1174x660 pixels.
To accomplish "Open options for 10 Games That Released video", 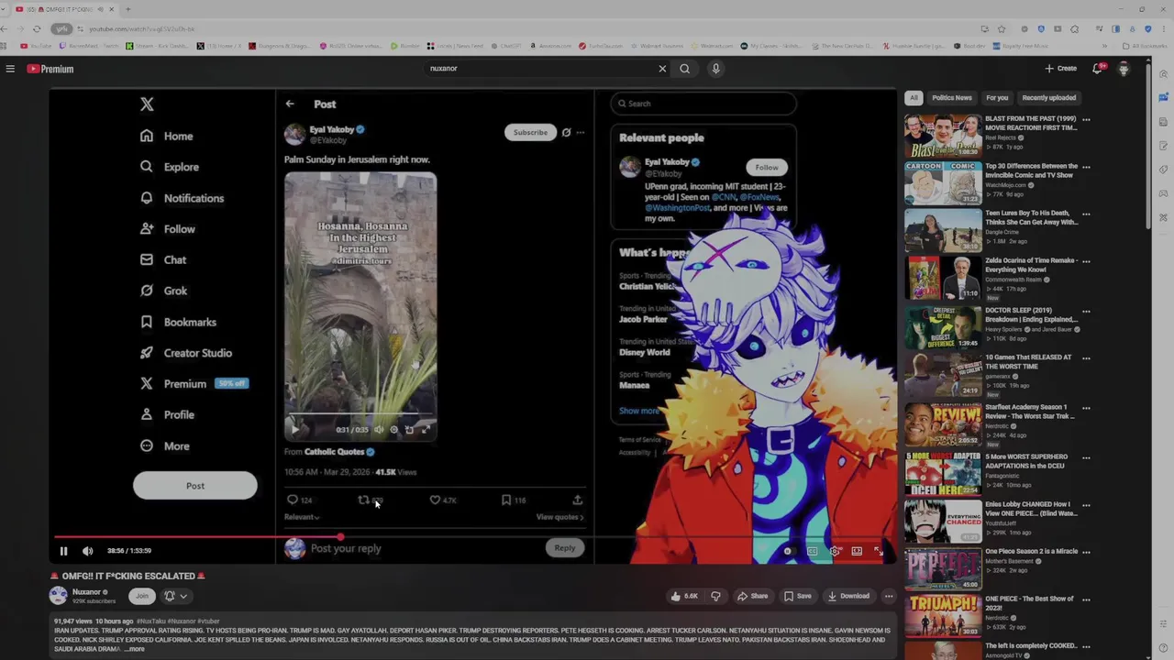I will (1086, 358).
